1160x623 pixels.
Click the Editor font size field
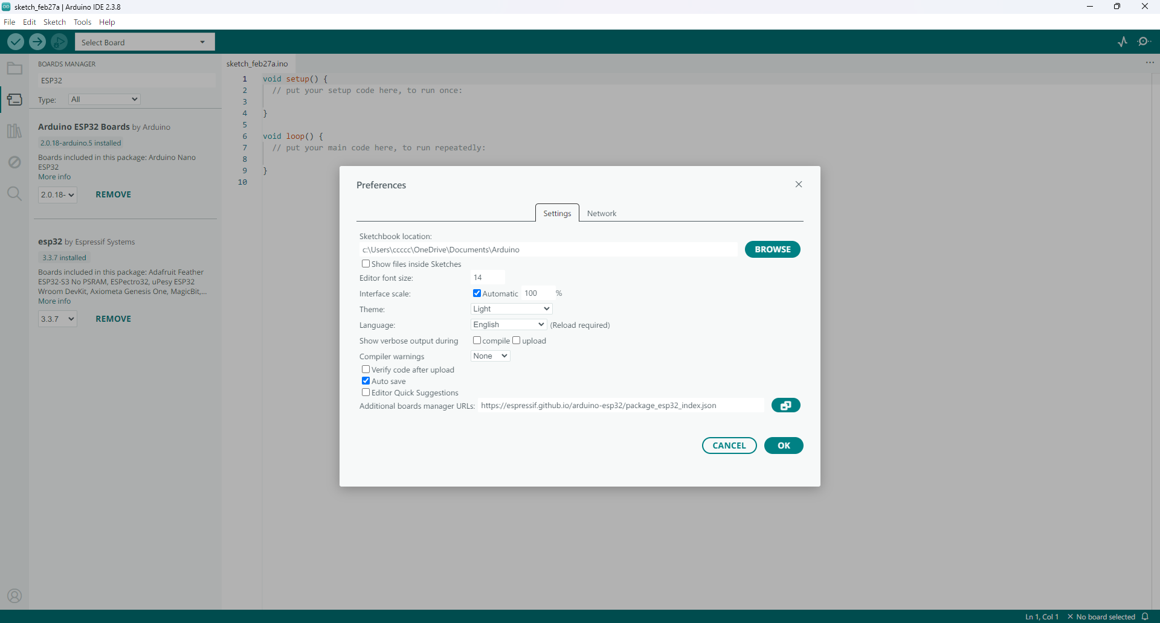tap(487, 278)
